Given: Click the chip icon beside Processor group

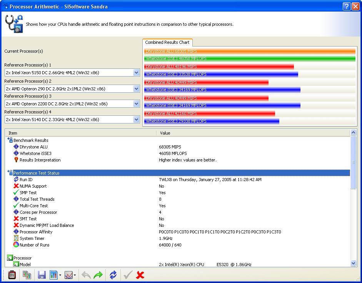Looking at the screenshot, I should pyautogui.click(x=10, y=258).
